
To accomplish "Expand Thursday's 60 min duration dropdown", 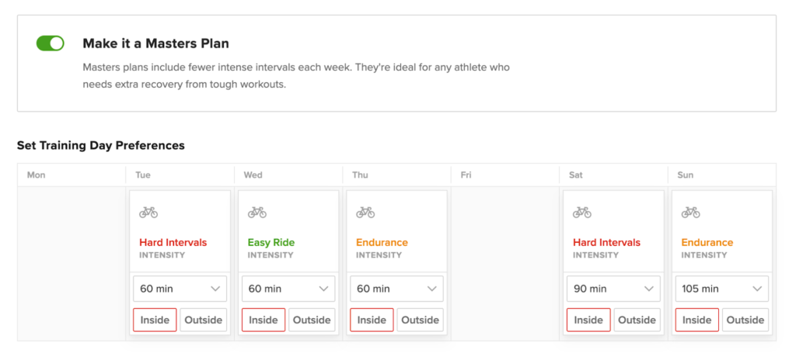I will coord(396,289).
